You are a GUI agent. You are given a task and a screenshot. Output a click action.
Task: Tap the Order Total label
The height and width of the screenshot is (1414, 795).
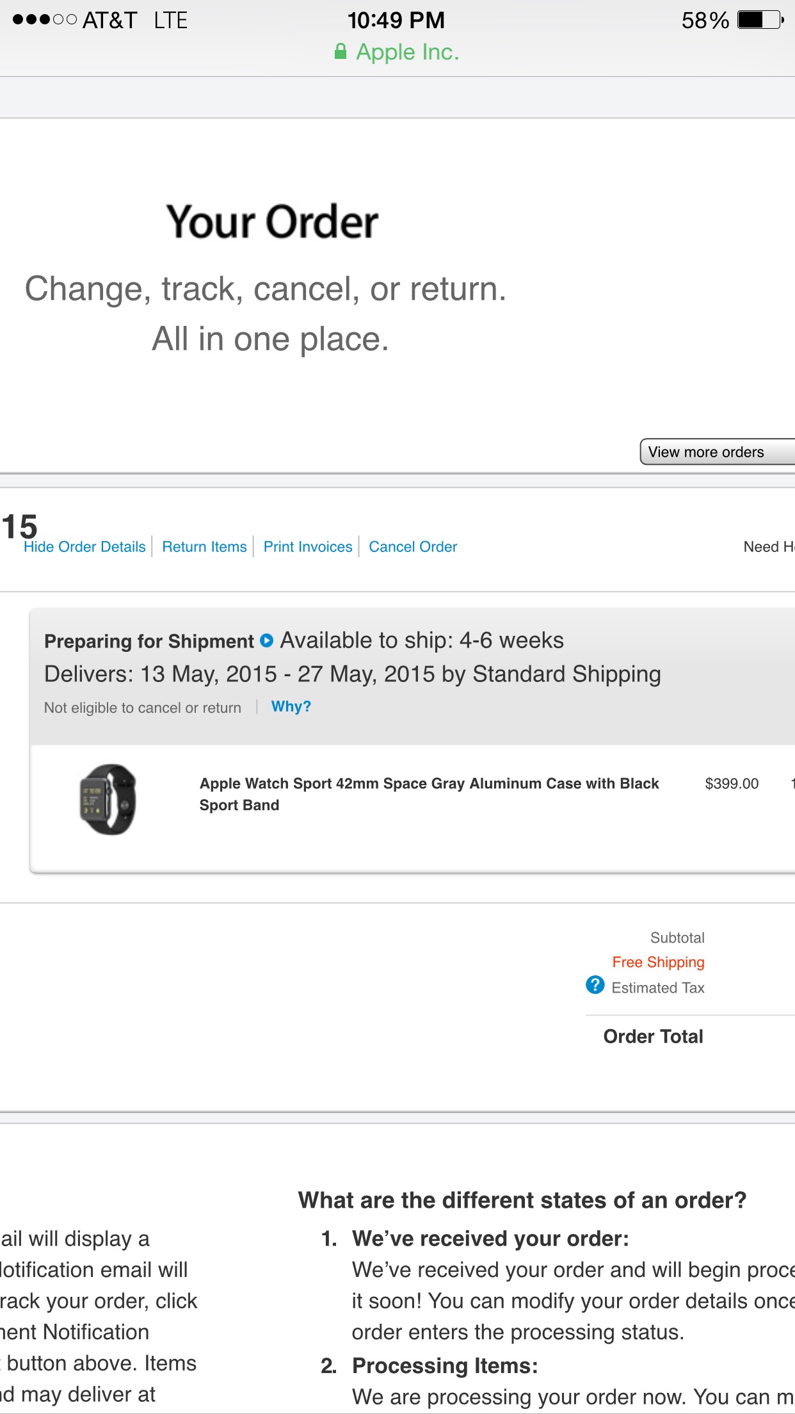[653, 1036]
